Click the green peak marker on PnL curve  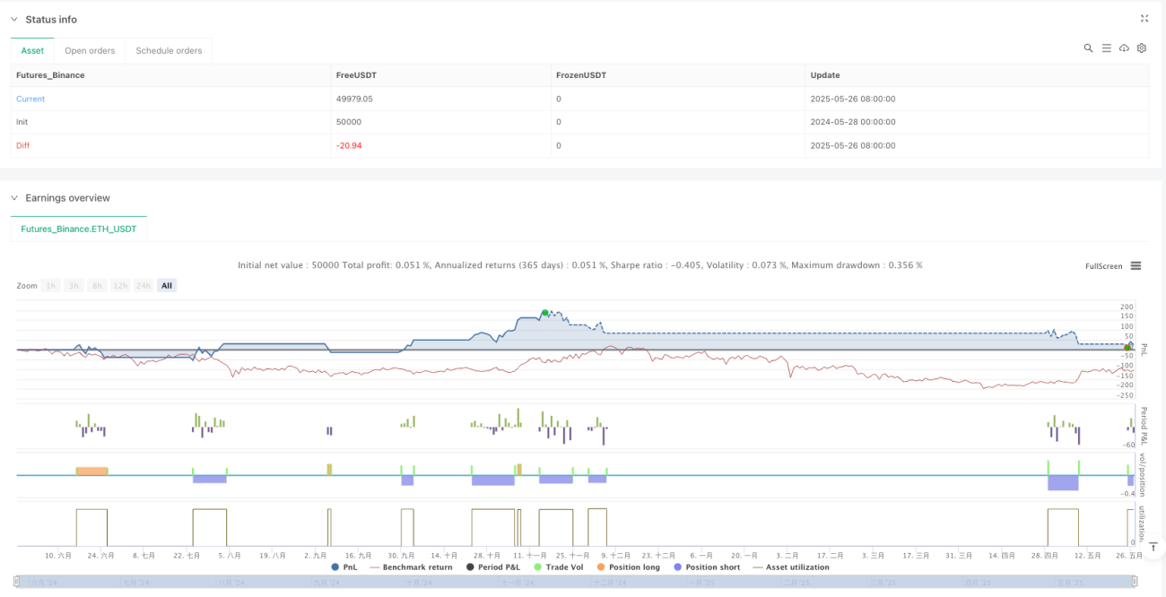(544, 313)
